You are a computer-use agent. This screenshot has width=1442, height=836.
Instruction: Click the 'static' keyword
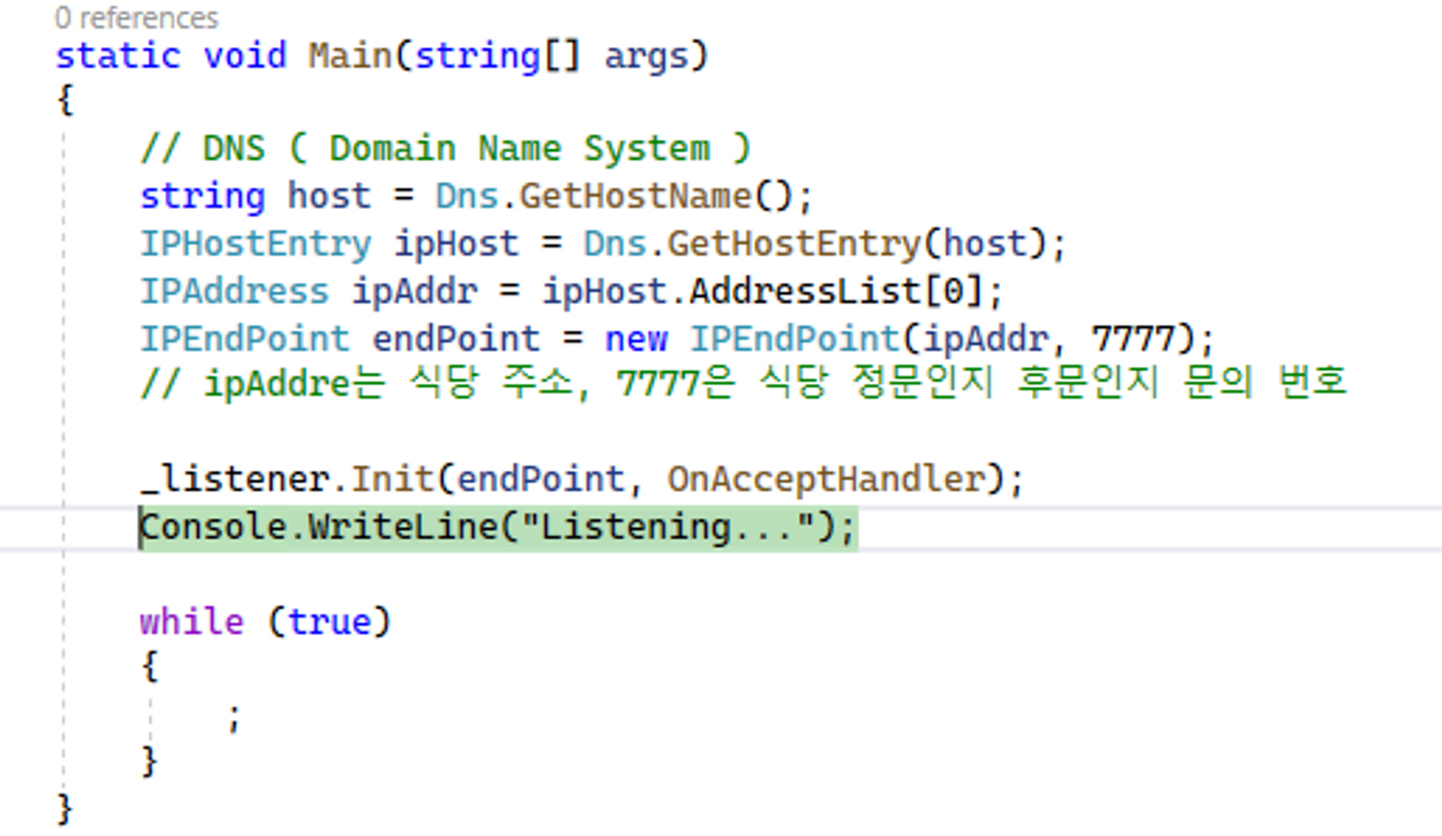(118, 56)
